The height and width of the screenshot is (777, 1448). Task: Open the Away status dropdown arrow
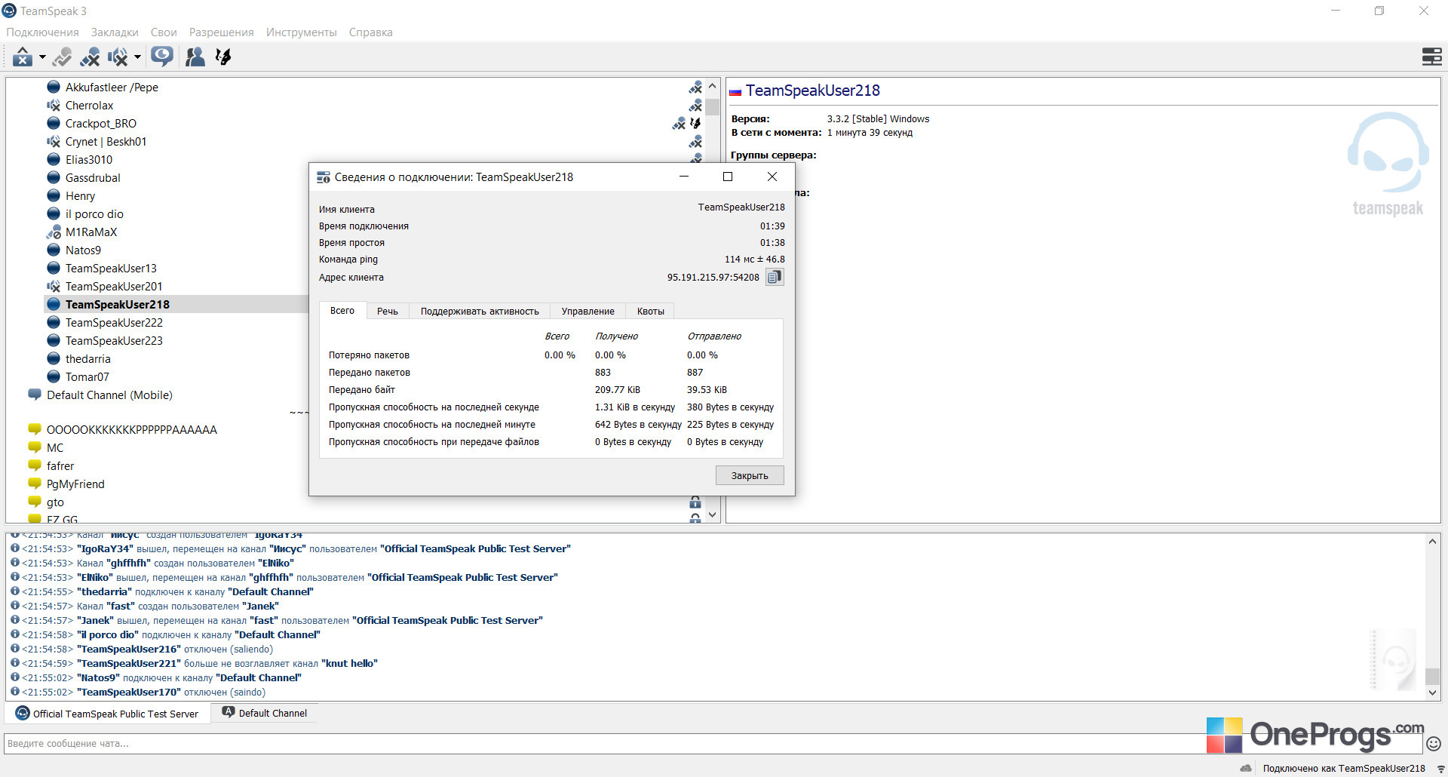(42, 57)
